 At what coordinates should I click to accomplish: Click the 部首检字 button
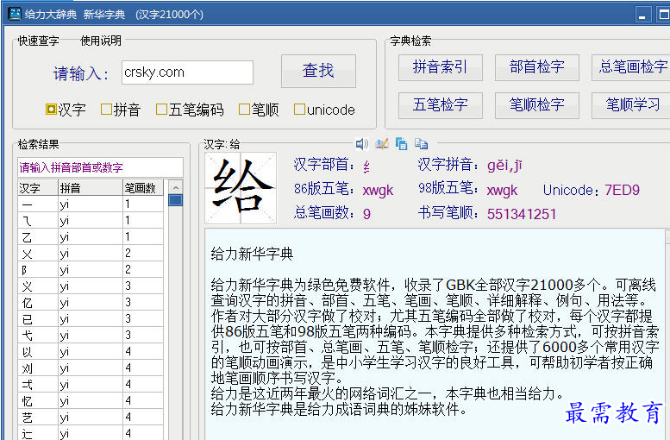536,67
